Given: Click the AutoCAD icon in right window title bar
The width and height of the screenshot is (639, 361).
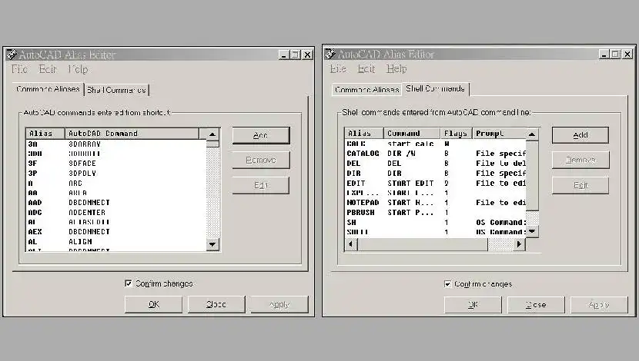Looking at the screenshot, I should pos(330,54).
